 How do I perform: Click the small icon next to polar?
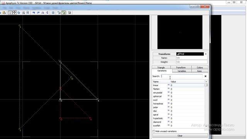[x=168, y=107]
